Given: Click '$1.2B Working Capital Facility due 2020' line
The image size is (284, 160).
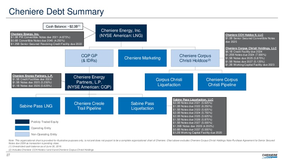Looking at the screenshot, I should tap(197, 133).
